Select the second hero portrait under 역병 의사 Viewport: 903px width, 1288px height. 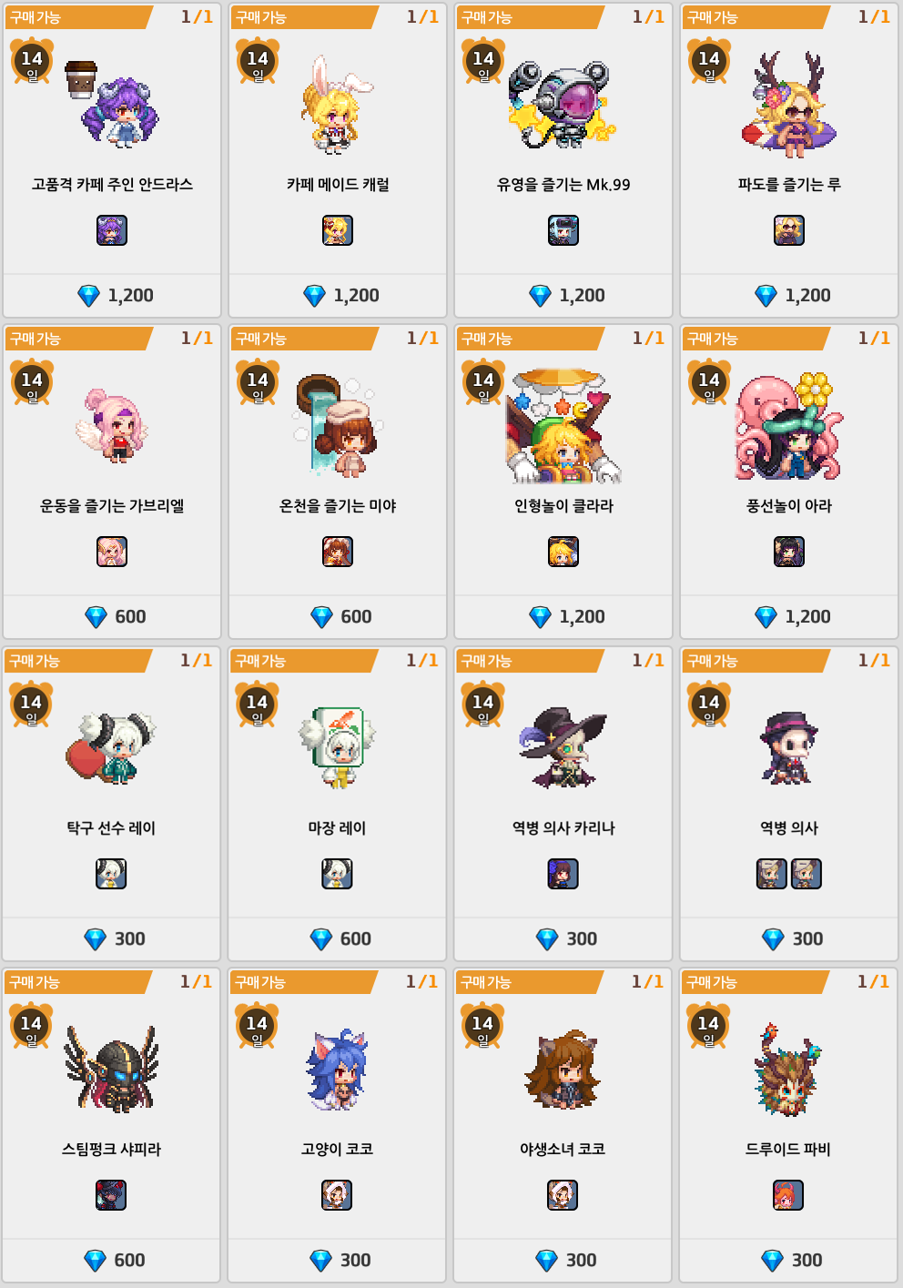pos(807,874)
